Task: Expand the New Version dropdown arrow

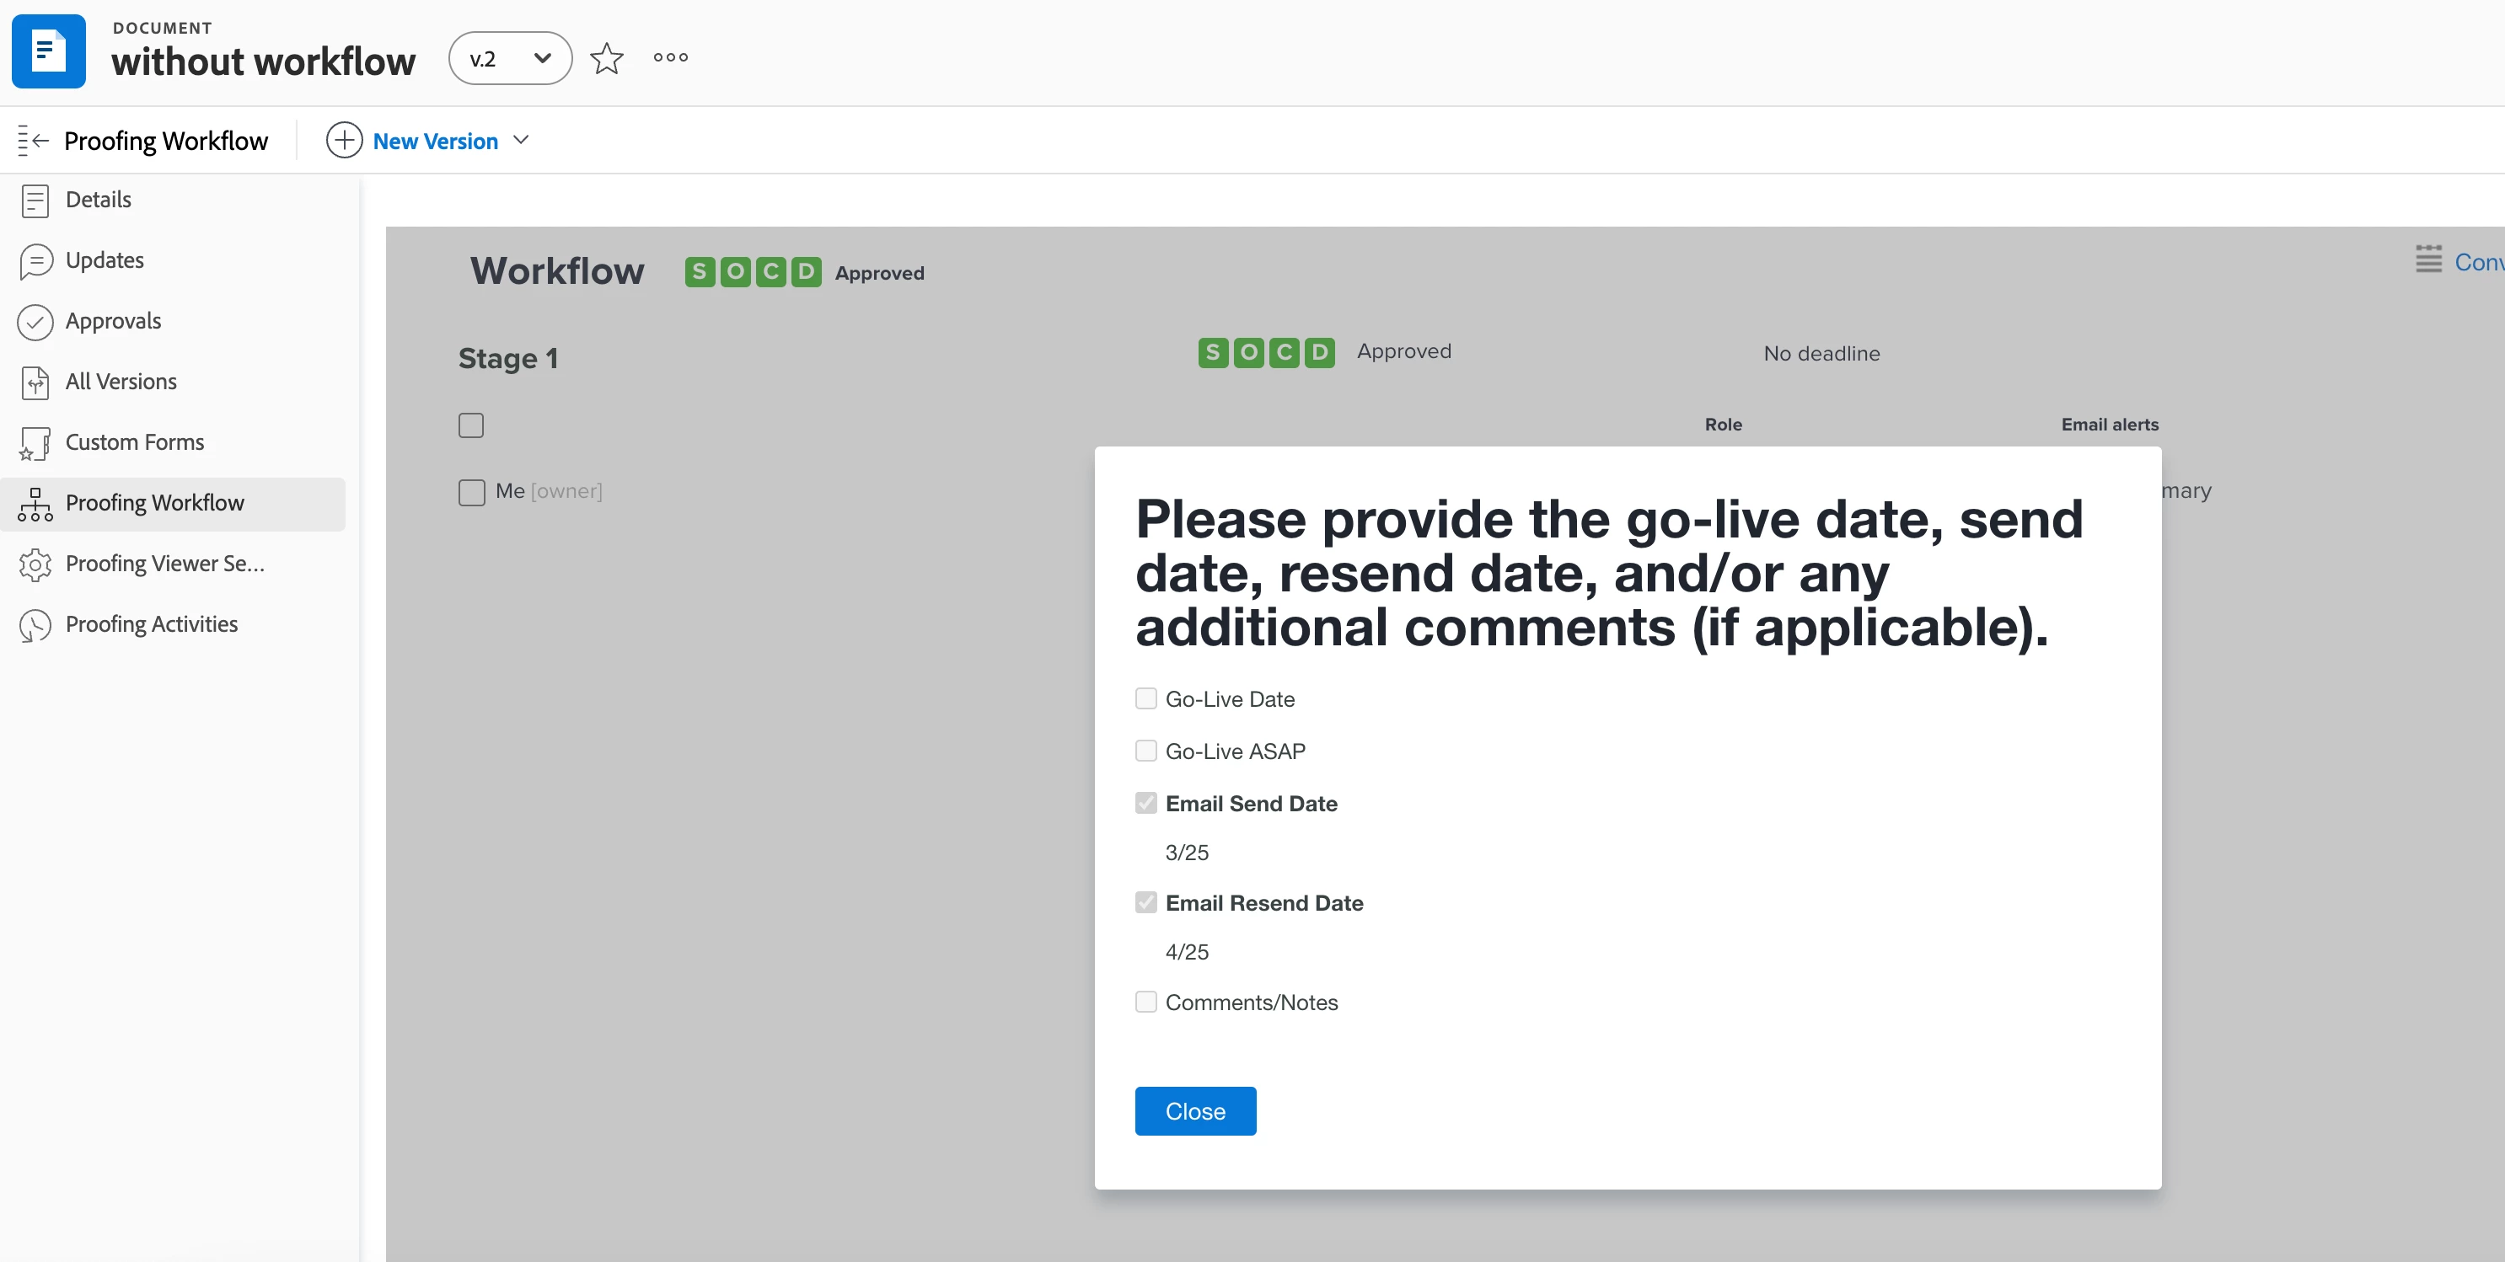Action: coord(521,140)
